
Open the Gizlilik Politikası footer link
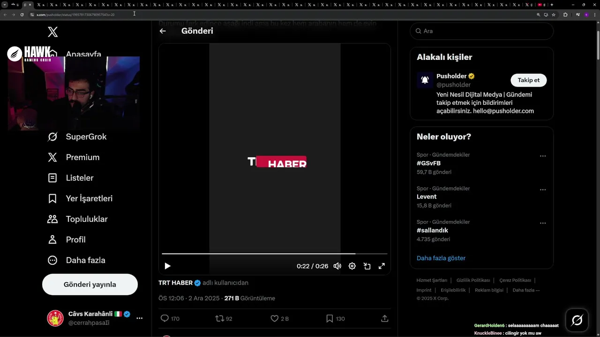click(x=473, y=280)
